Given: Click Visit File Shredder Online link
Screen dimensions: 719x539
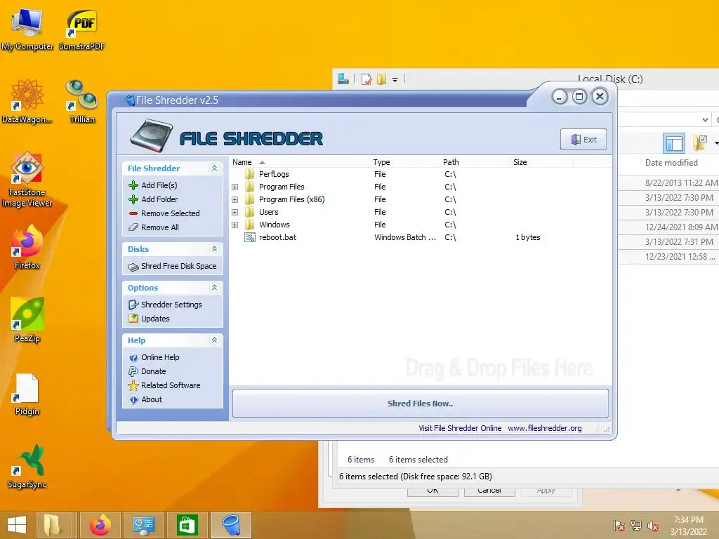Looking at the screenshot, I should click(460, 428).
